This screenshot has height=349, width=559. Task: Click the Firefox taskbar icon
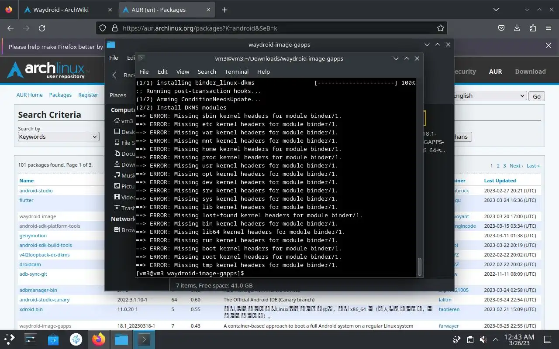pos(99,339)
